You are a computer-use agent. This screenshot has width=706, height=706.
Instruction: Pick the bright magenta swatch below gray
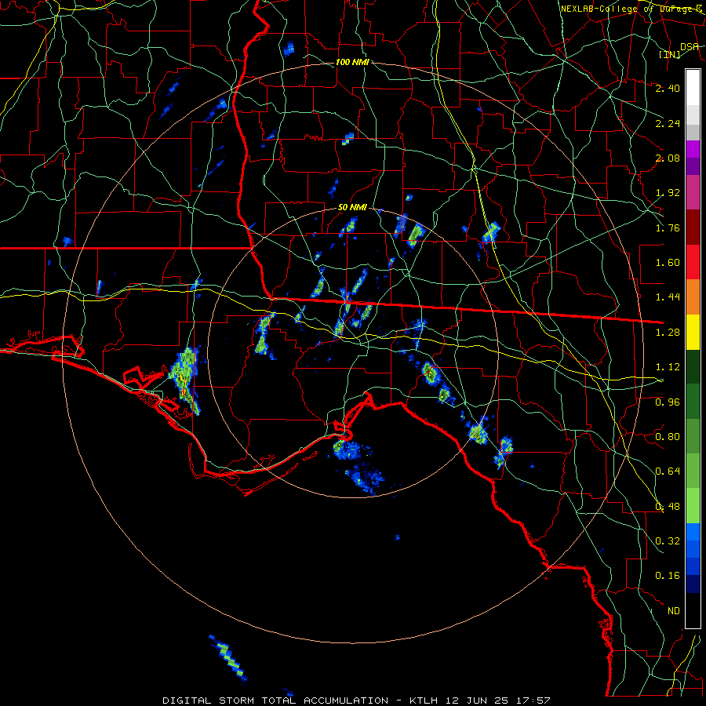coord(693,149)
